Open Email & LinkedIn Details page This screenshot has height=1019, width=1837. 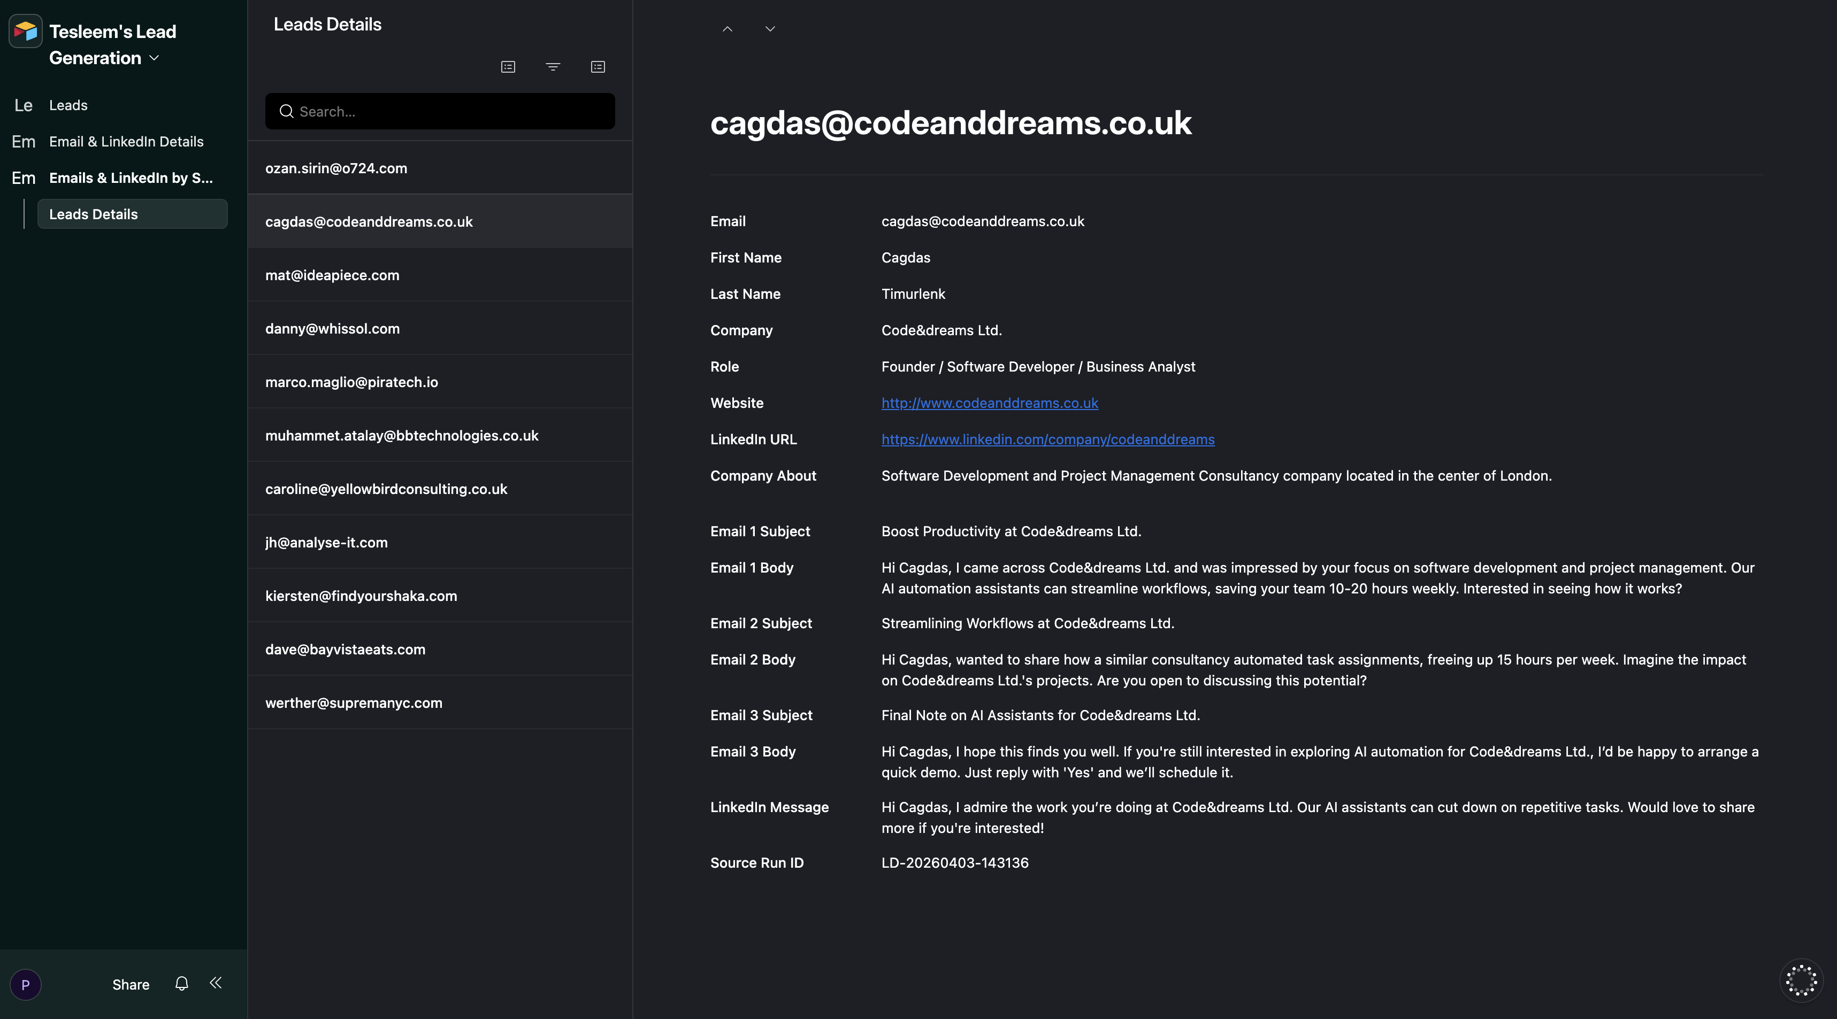[x=126, y=142]
